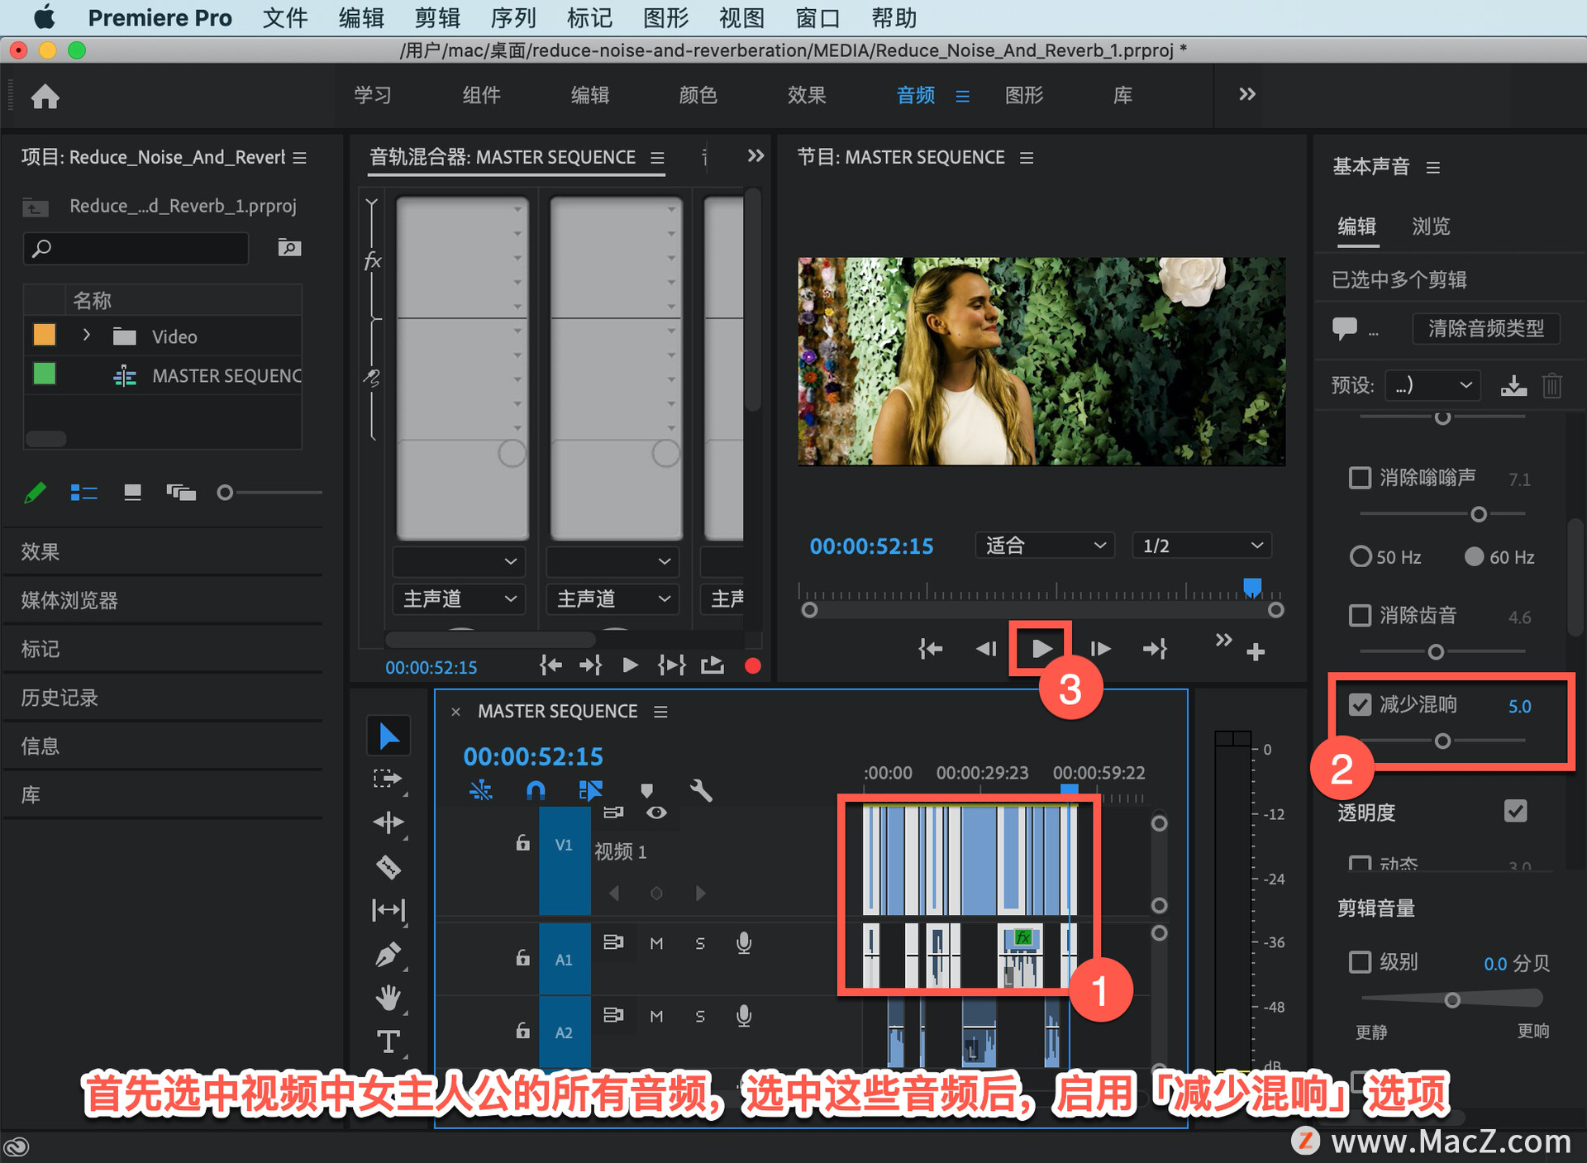The width and height of the screenshot is (1587, 1163).
Task: Switch project panel to freeform view
Action: pos(181,493)
